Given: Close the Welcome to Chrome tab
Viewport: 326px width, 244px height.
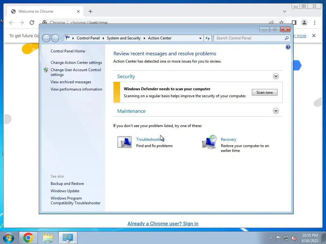Looking at the screenshot, I should pos(78,11).
